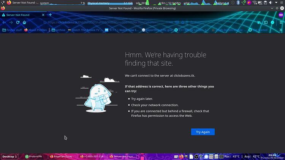Viewport: 285px width, 160px height.
Task: Open the 'About Profiles' bookmark
Action: click(36, 30)
